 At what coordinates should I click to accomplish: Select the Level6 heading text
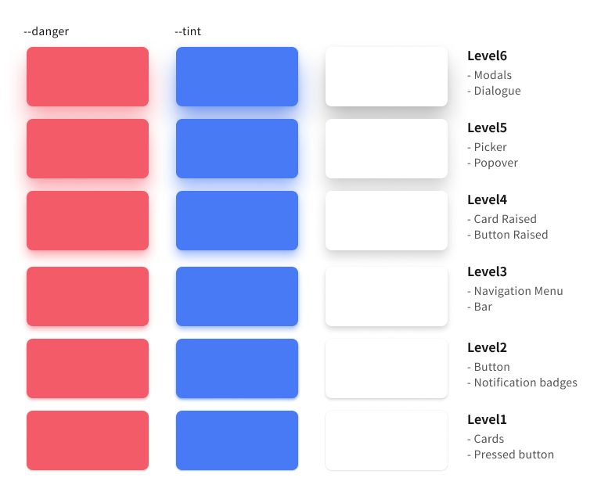(487, 56)
